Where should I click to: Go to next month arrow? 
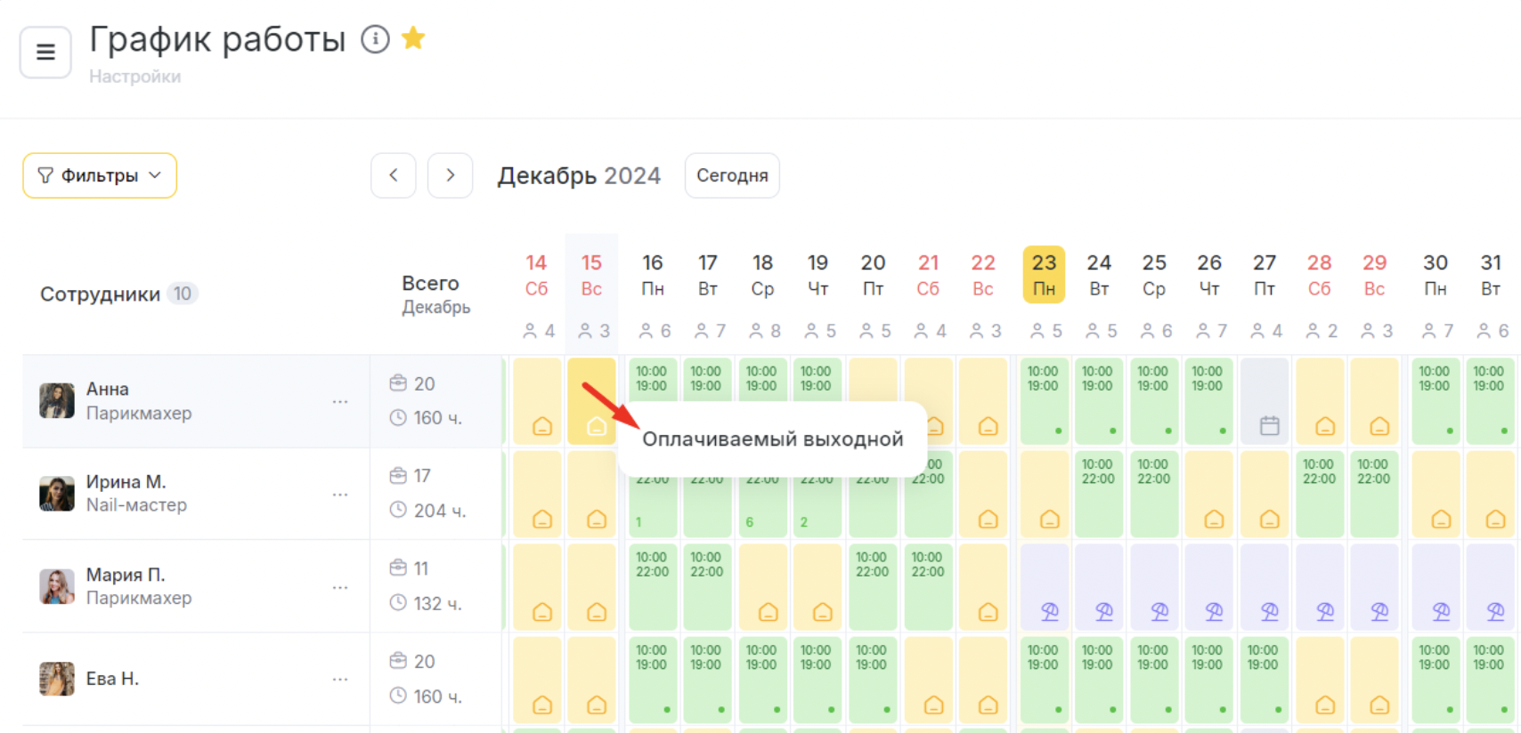tap(450, 175)
